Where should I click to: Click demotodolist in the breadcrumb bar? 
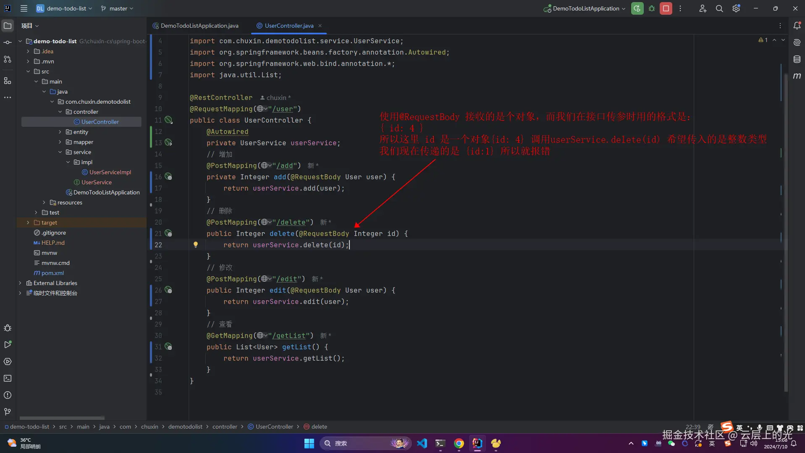[x=185, y=427]
